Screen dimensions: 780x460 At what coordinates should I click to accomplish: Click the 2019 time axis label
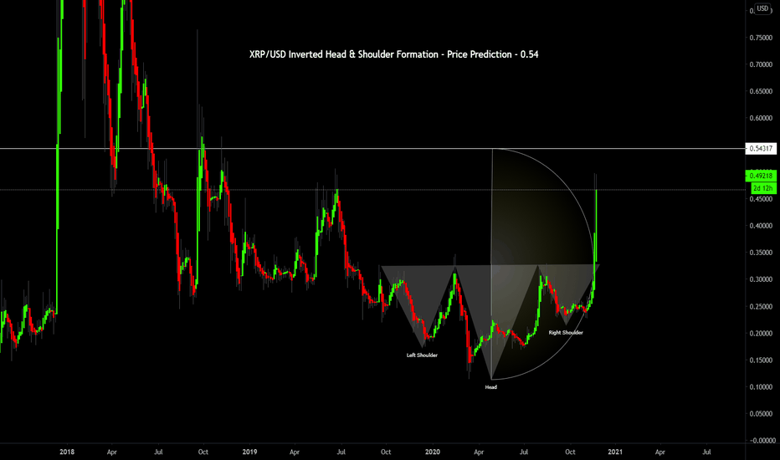249,452
